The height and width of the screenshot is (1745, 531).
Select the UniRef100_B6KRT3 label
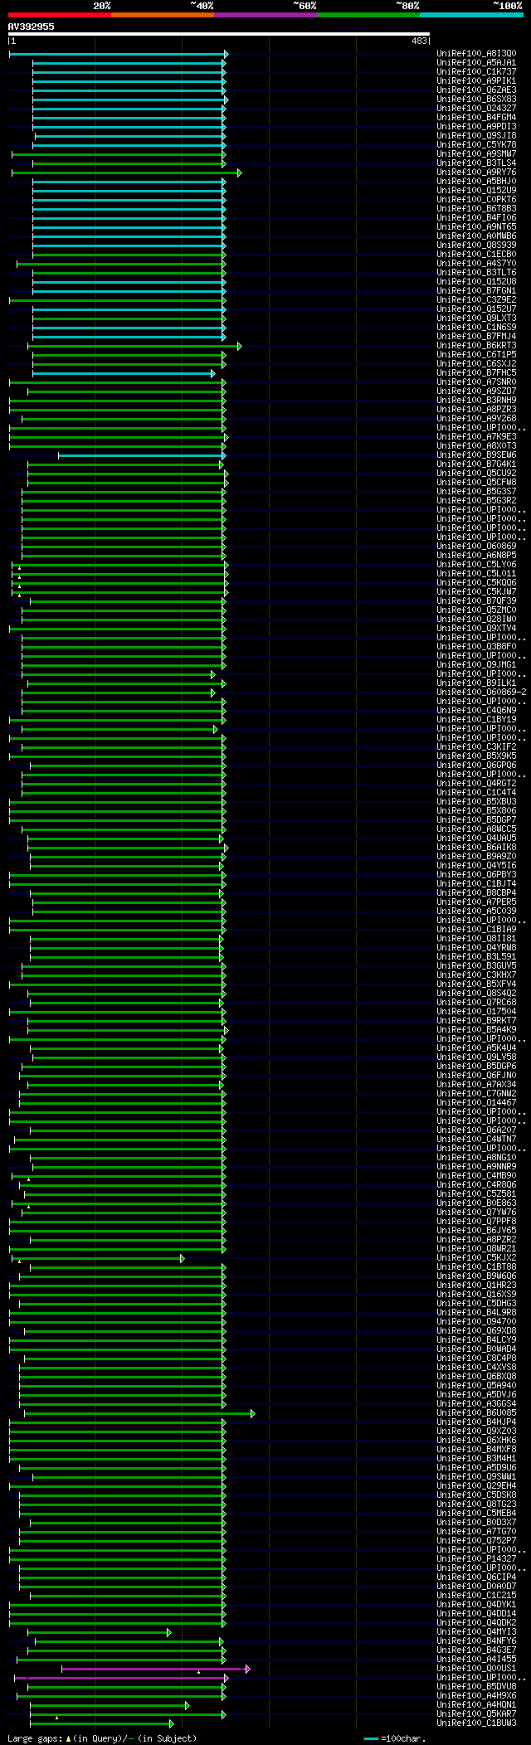tap(476, 346)
